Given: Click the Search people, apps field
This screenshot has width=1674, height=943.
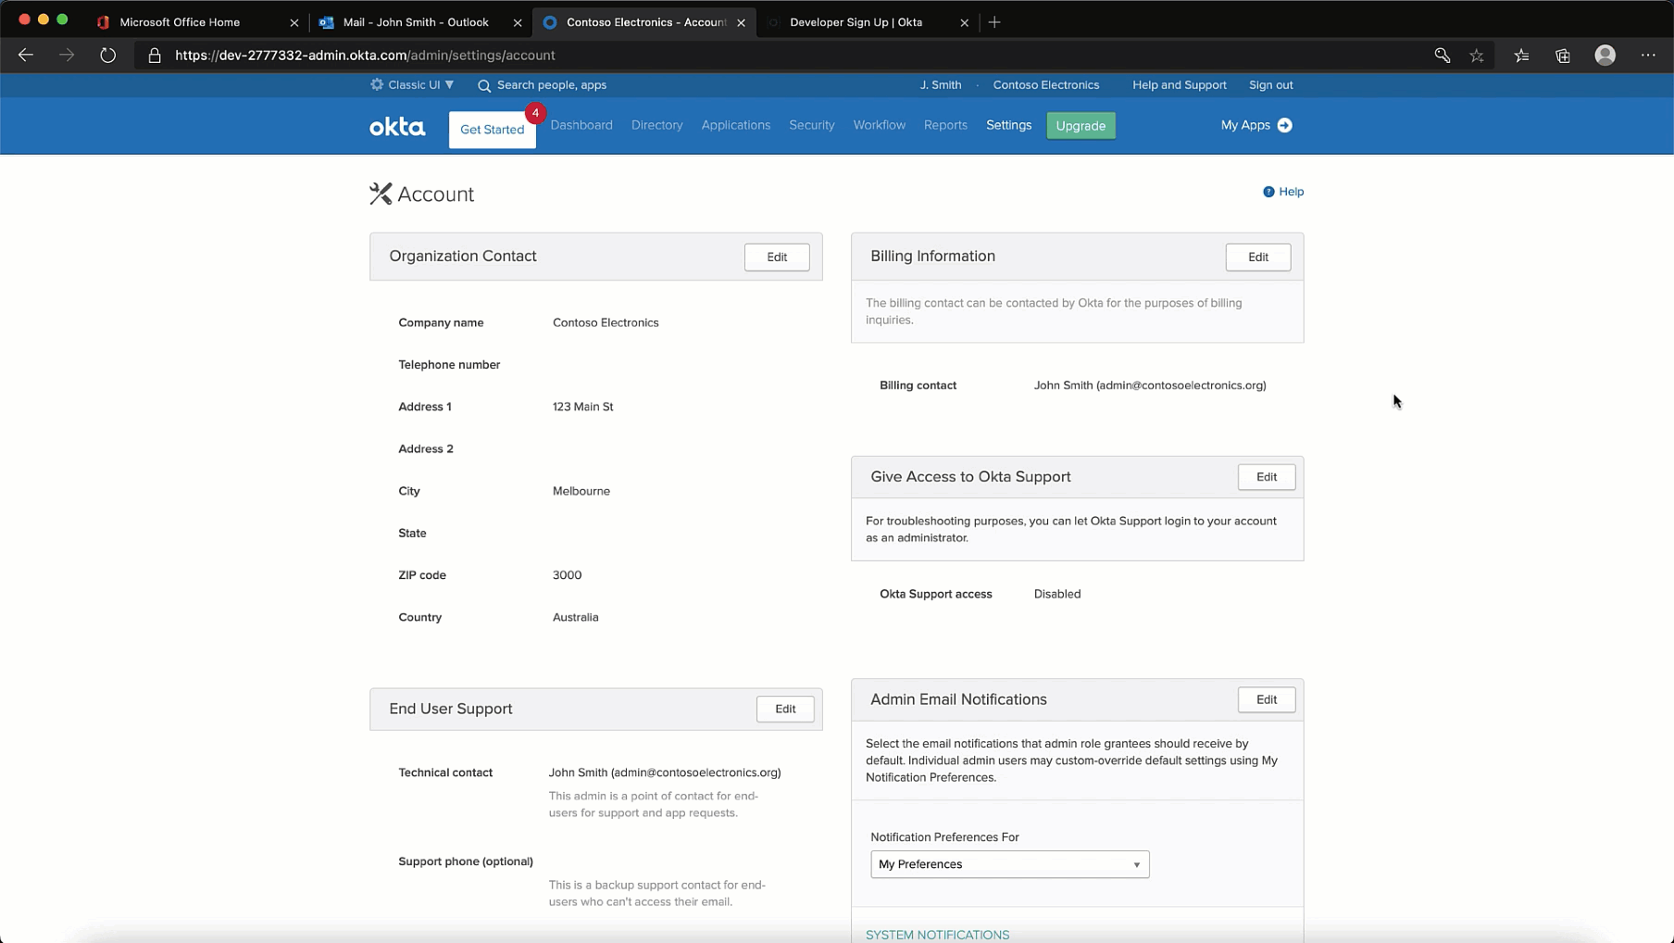Looking at the screenshot, I should click(552, 85).
